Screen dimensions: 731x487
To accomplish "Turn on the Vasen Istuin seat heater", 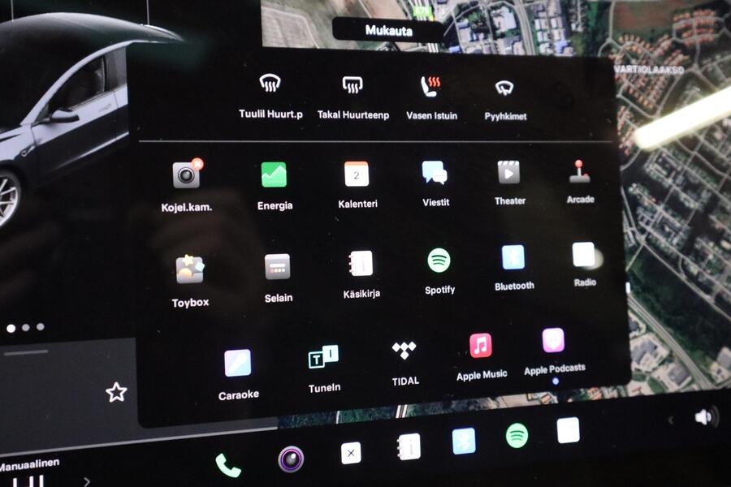I will [430, 86].
